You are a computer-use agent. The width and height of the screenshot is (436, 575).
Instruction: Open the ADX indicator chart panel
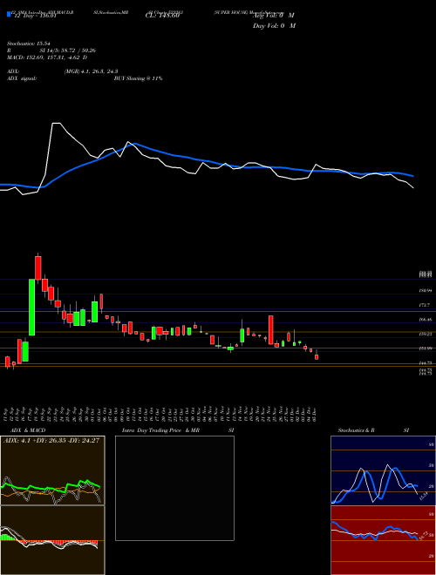point(52,470)
